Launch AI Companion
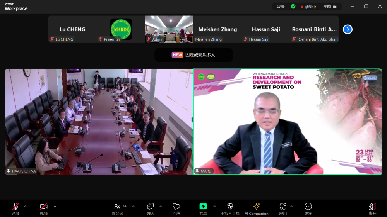387x217 pixels. click(x=257, y=209)
